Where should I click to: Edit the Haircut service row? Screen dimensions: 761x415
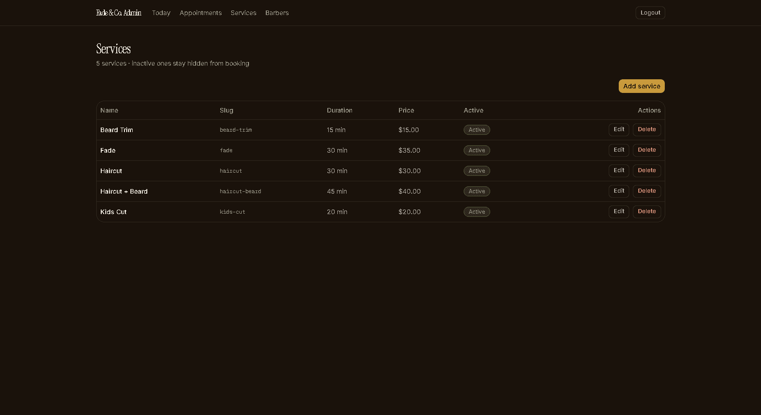pyautogui.click(x=619, y=170)
